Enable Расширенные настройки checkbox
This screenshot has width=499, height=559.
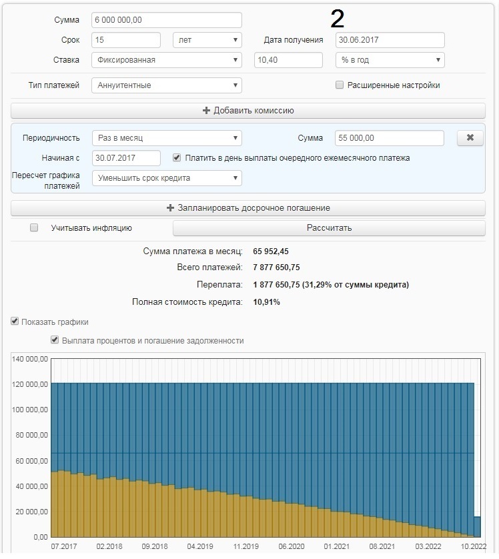click(340, 85)
